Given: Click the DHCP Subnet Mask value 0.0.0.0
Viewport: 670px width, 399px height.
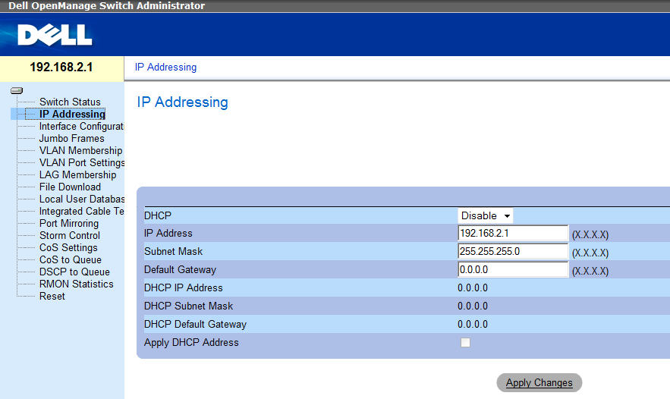Looking at the screenshot, I should point(473,306).
